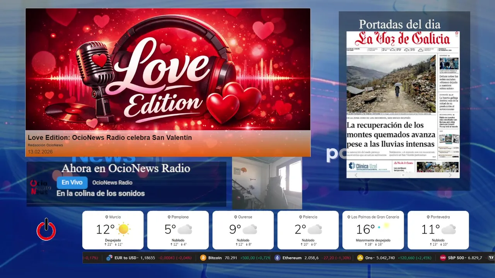Click the EUR to USD flag icon
495x278 pixels.
109,258
